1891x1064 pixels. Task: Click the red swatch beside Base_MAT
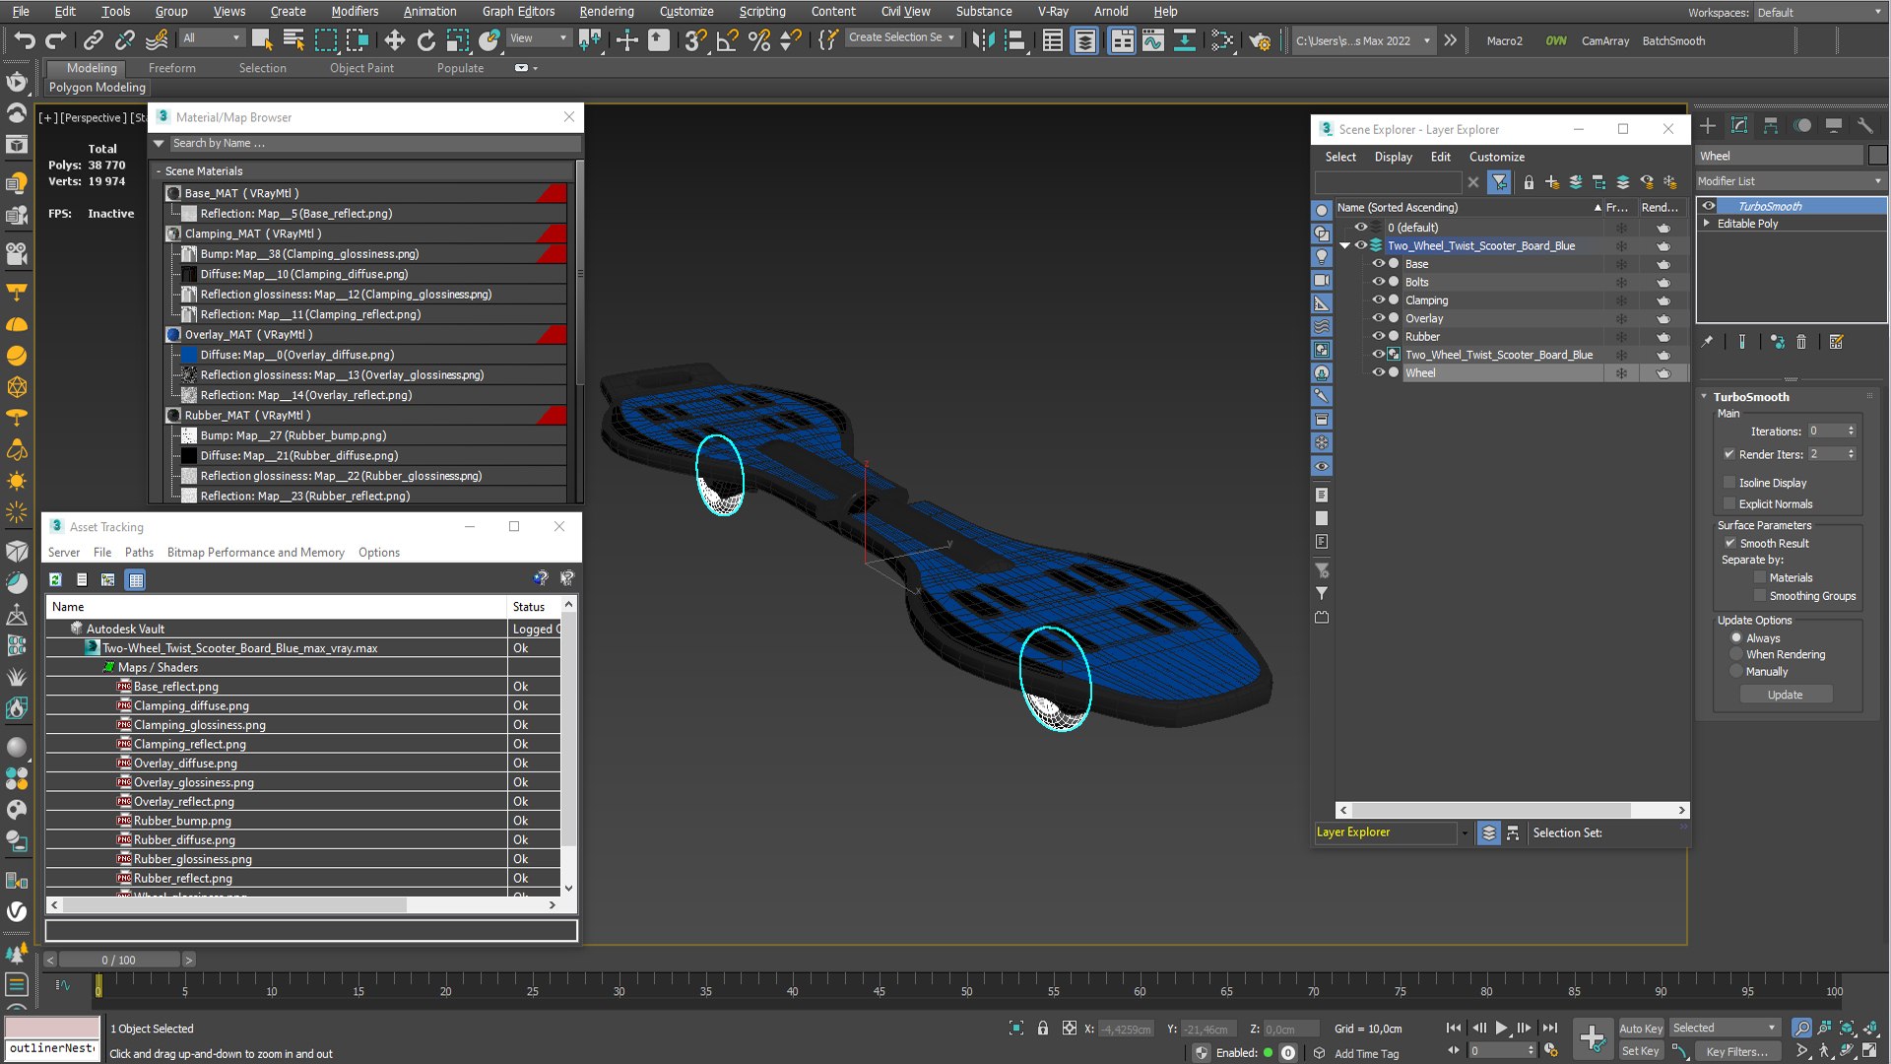(553, 193)
